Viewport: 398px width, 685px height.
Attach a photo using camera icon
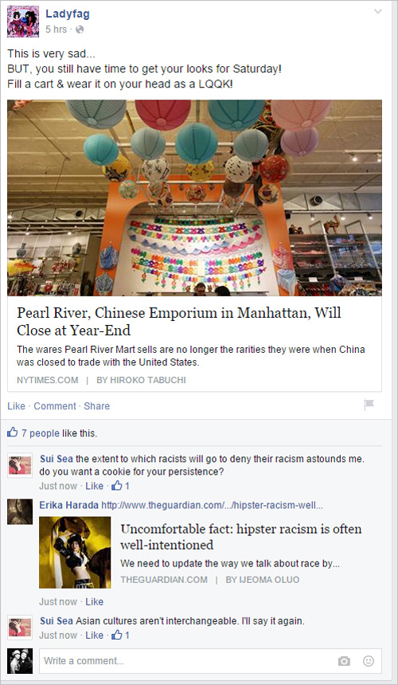pyautogui.click(x=345, y=661)
